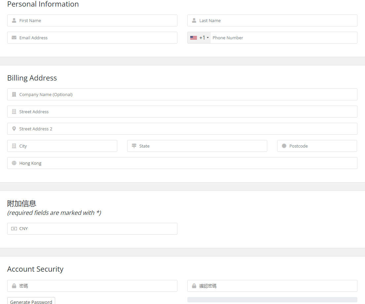Screen dimensions: 365x304
Task: Click the map pin icon in Street Address 2
Action: tap(14, 129)
